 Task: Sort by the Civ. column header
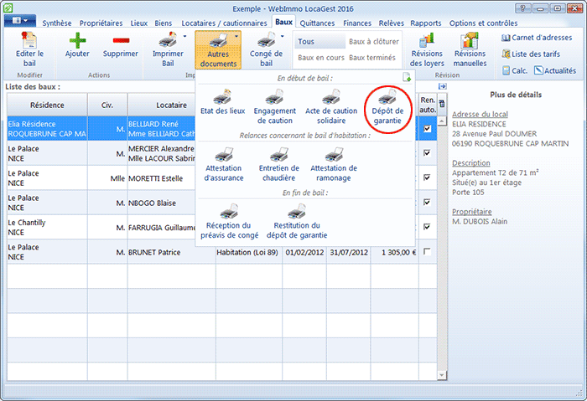point(107,105)
